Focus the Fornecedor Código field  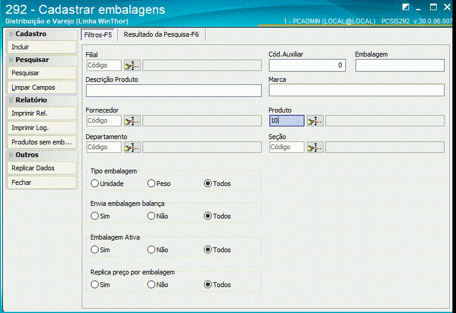click(x=104, y=121)
